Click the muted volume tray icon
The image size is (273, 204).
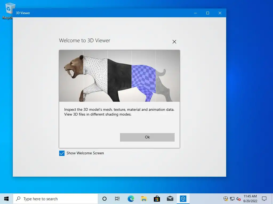(239, 199)
